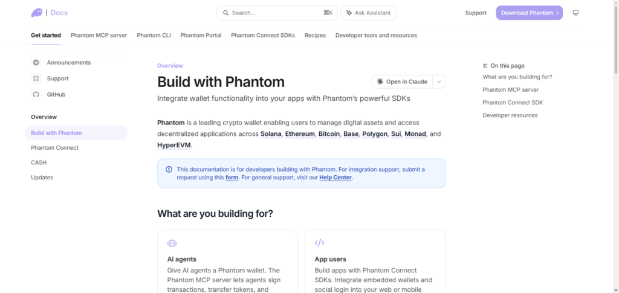Open the Support sidebar link
Screen dimensions: 619x293
57,79
